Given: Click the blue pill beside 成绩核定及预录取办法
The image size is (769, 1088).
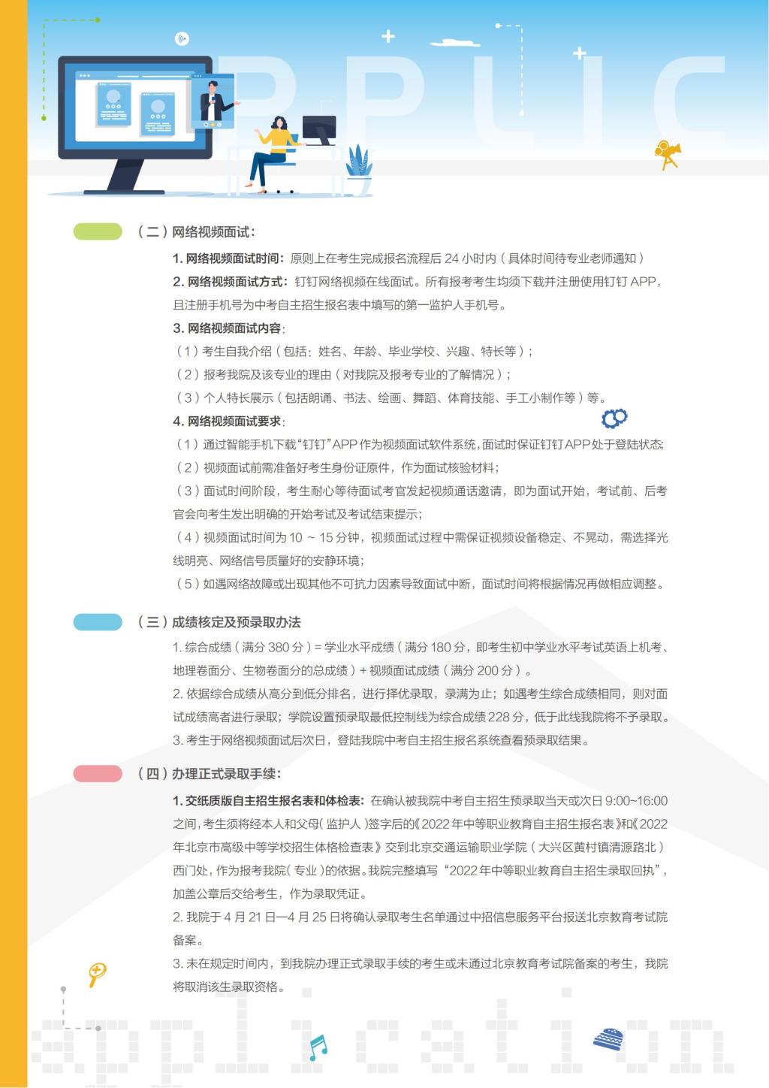Looking at the screenshot, I should pyautogui.click(x=98, y=622).
